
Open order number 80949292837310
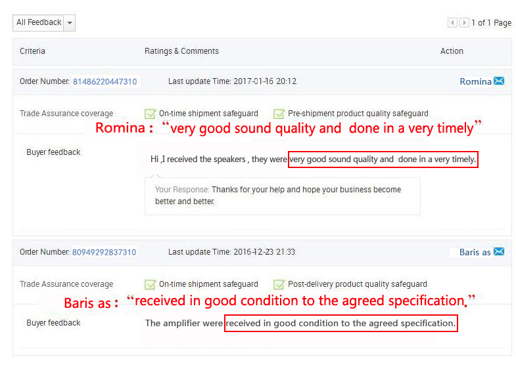coord(104,252)
